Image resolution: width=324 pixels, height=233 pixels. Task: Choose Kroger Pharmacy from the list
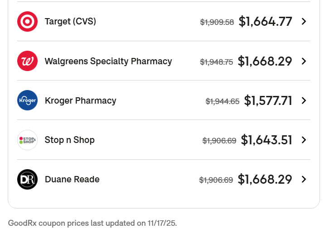(80, 100)
